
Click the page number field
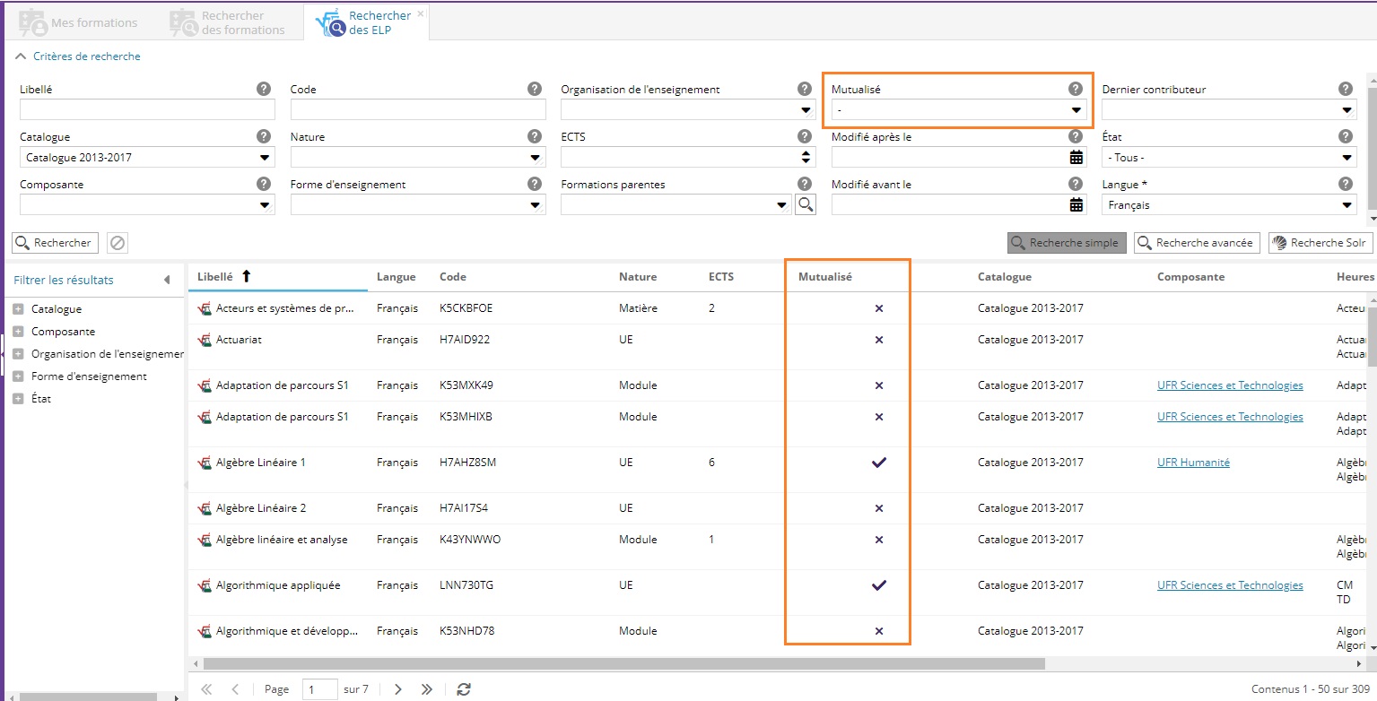pyautogui.click(x=320, y=689)
